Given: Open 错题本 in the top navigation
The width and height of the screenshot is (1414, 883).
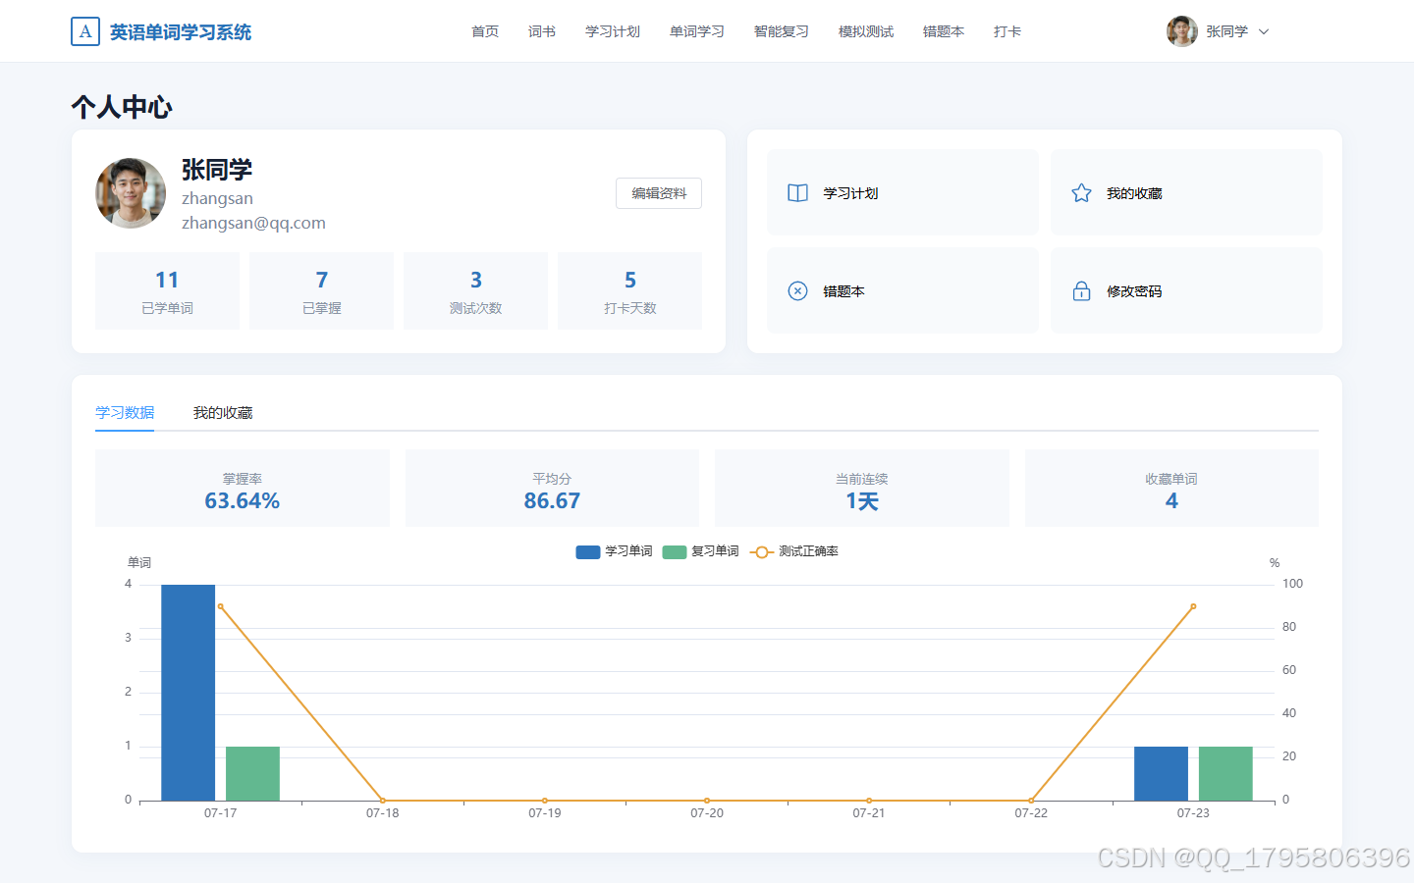Looking at the screenshot, I should (x=944, y=31).
